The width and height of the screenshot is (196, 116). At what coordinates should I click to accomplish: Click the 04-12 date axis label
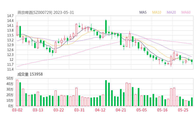pyautogui.click(x=100, y=110)
